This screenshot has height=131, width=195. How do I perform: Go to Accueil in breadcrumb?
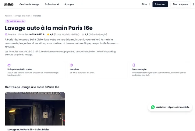point(8,16)
